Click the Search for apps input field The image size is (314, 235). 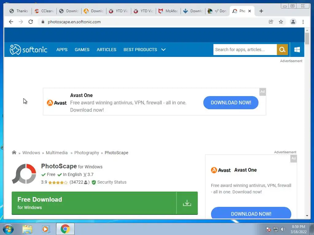245,50
